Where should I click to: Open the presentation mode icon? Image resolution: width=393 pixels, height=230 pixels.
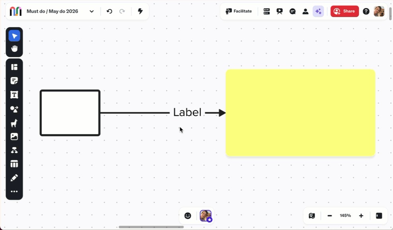[x=280, y=11]
